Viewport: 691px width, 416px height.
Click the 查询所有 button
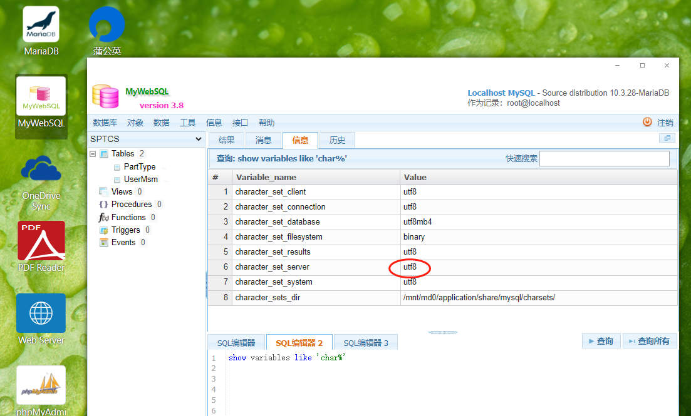coord(650,341)
